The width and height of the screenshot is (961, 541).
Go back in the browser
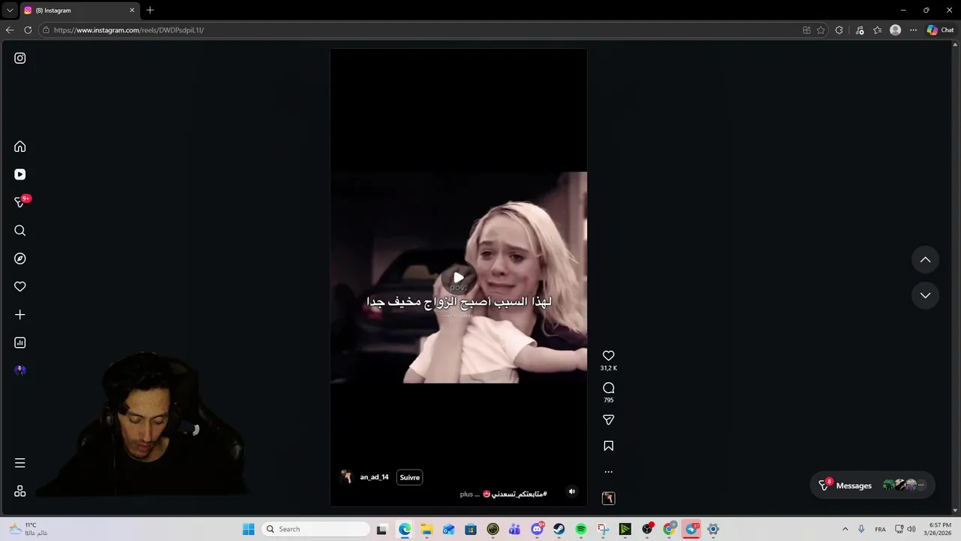(10, 30)
